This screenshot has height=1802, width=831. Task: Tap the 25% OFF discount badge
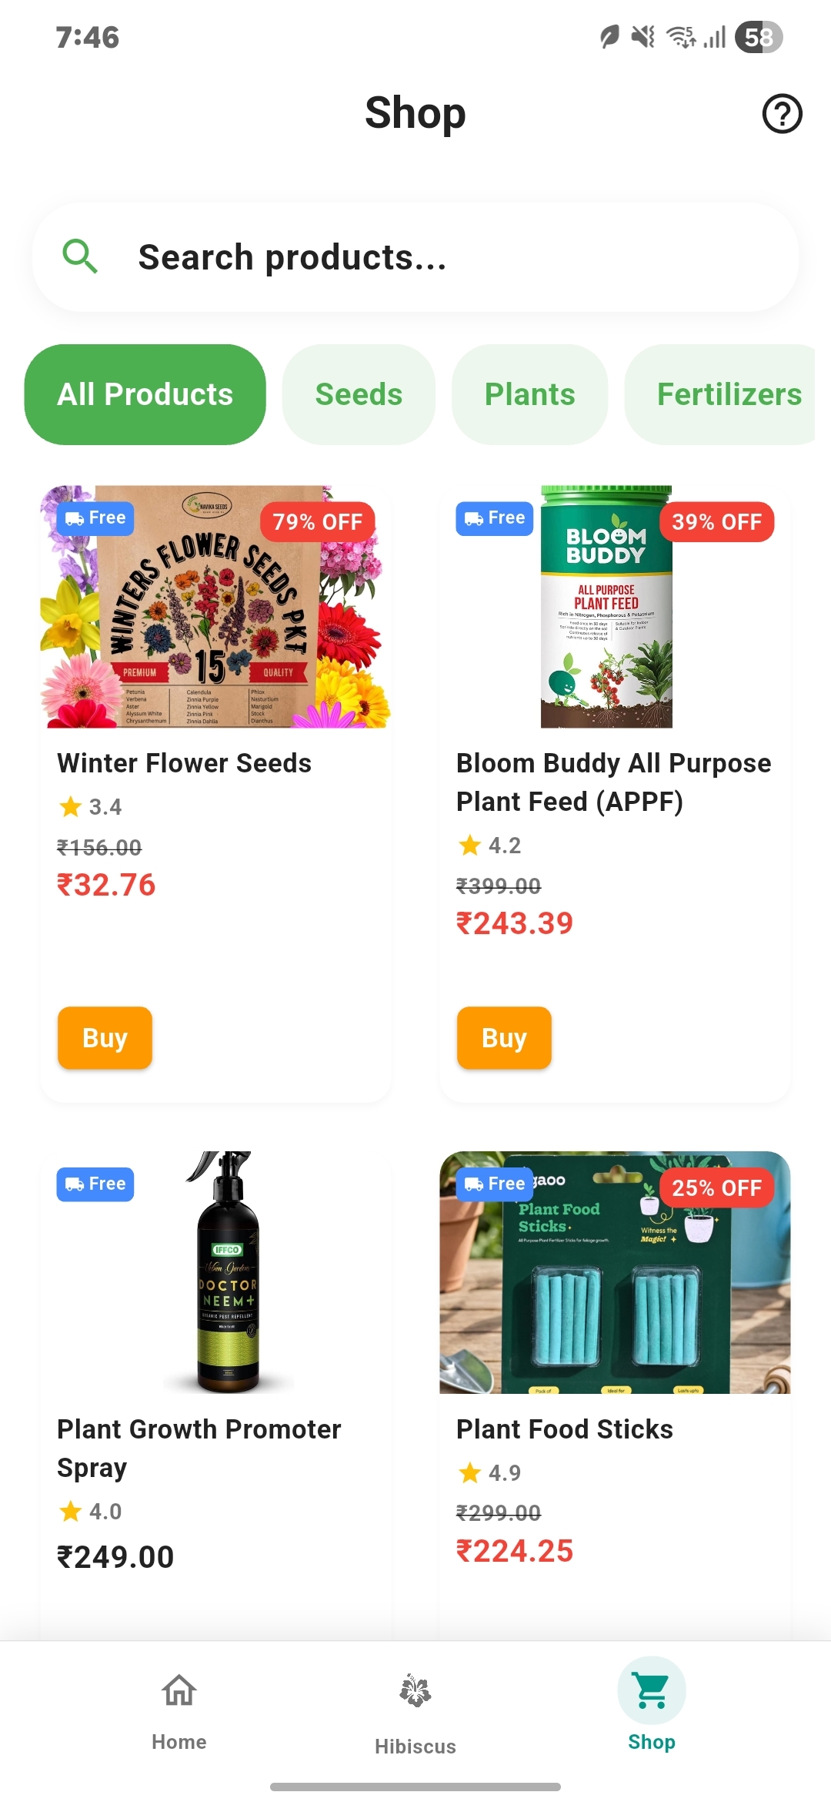(x=717, y=1188)
